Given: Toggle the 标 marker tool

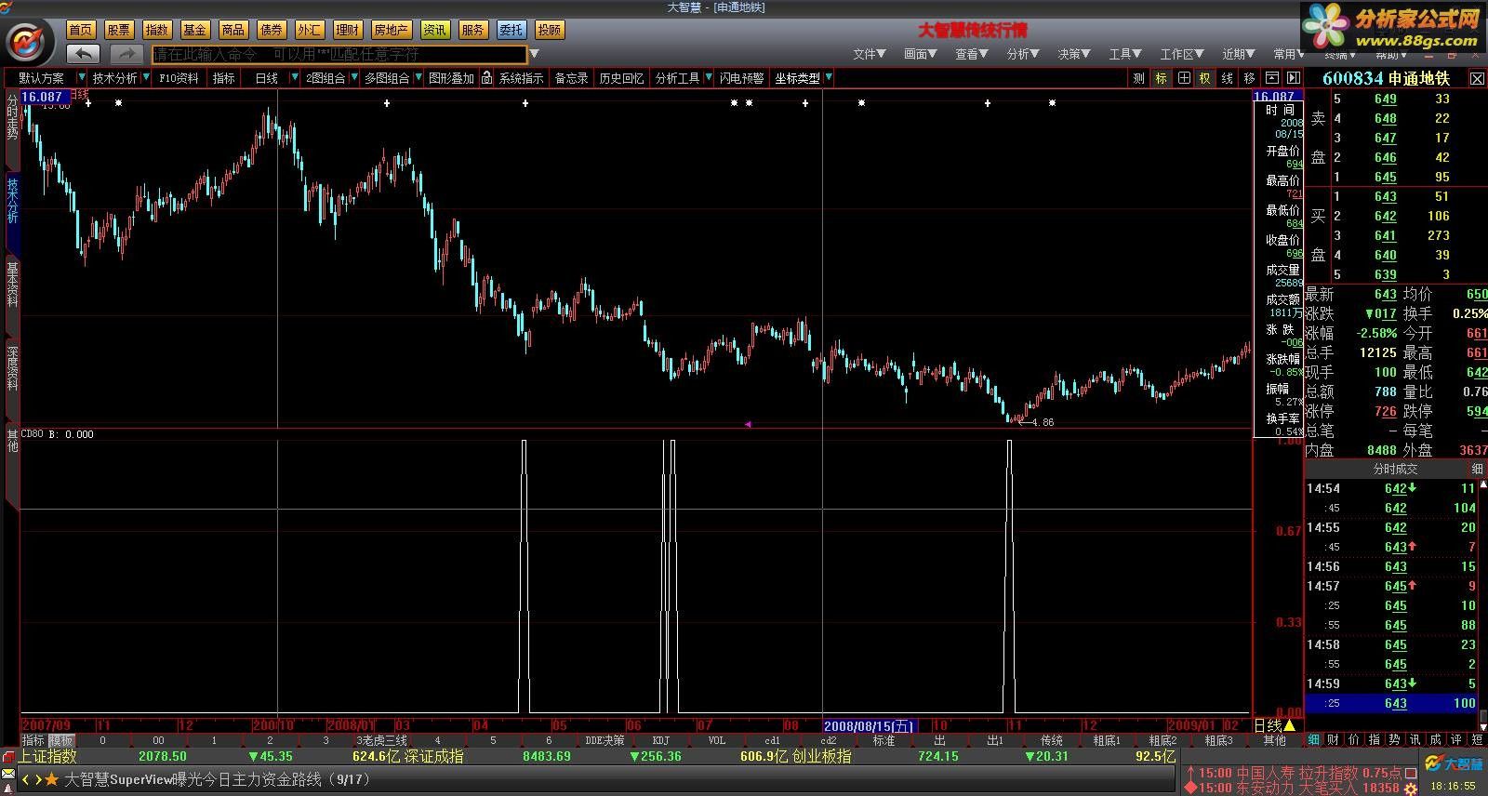Looking at the screenshot, I should tap(1162, 78).
